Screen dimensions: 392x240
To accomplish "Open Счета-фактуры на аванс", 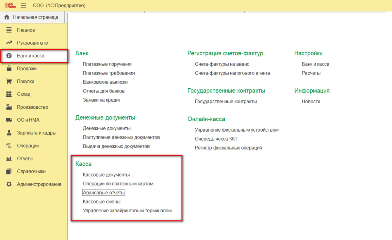I will click(x=222, y=64).
